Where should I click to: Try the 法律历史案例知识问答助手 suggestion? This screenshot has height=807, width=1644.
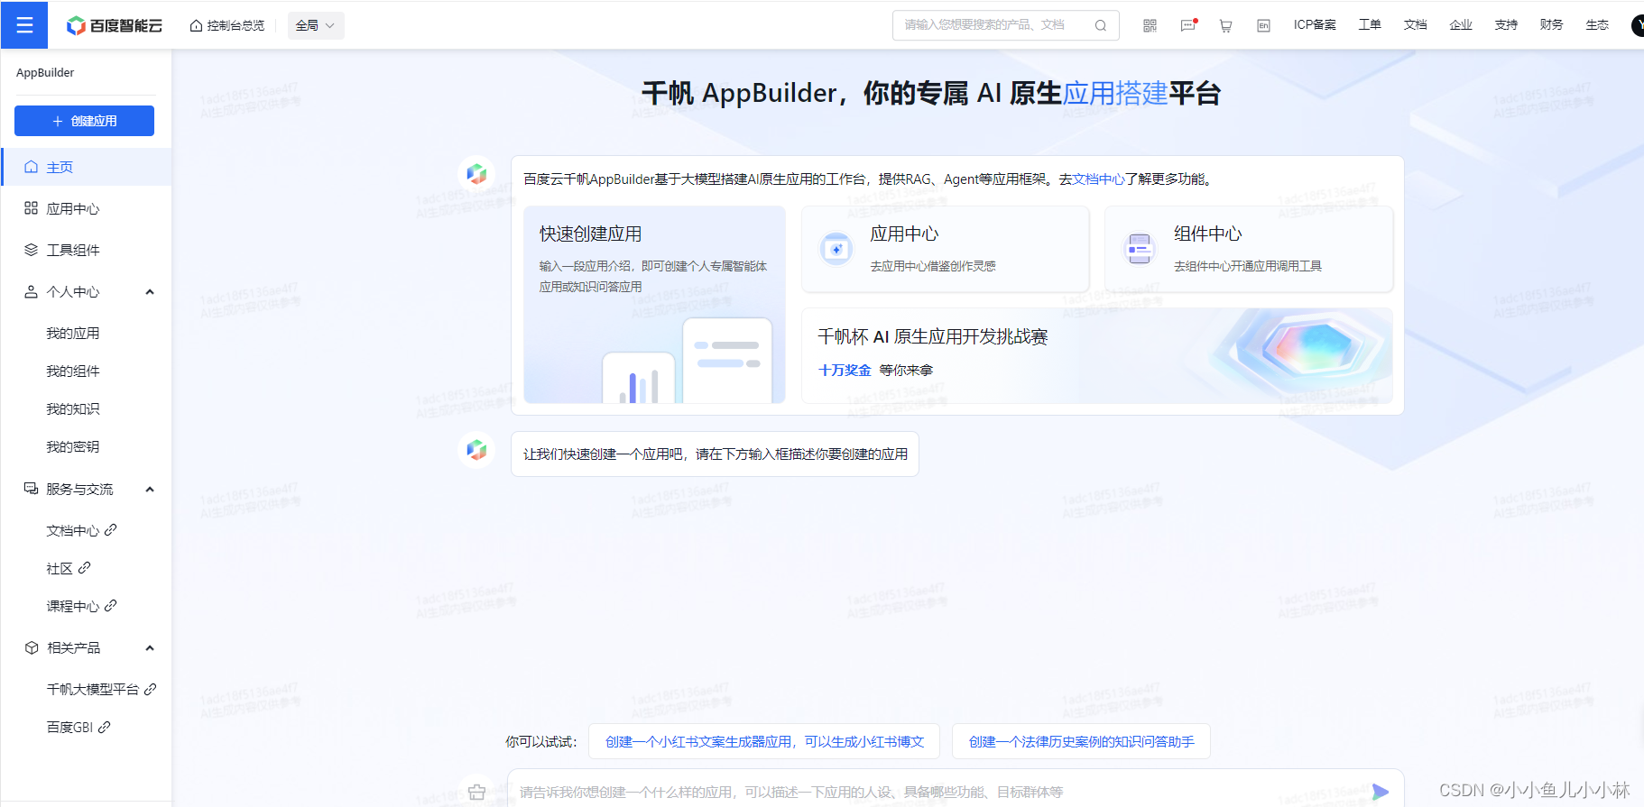click(1081, 741)
